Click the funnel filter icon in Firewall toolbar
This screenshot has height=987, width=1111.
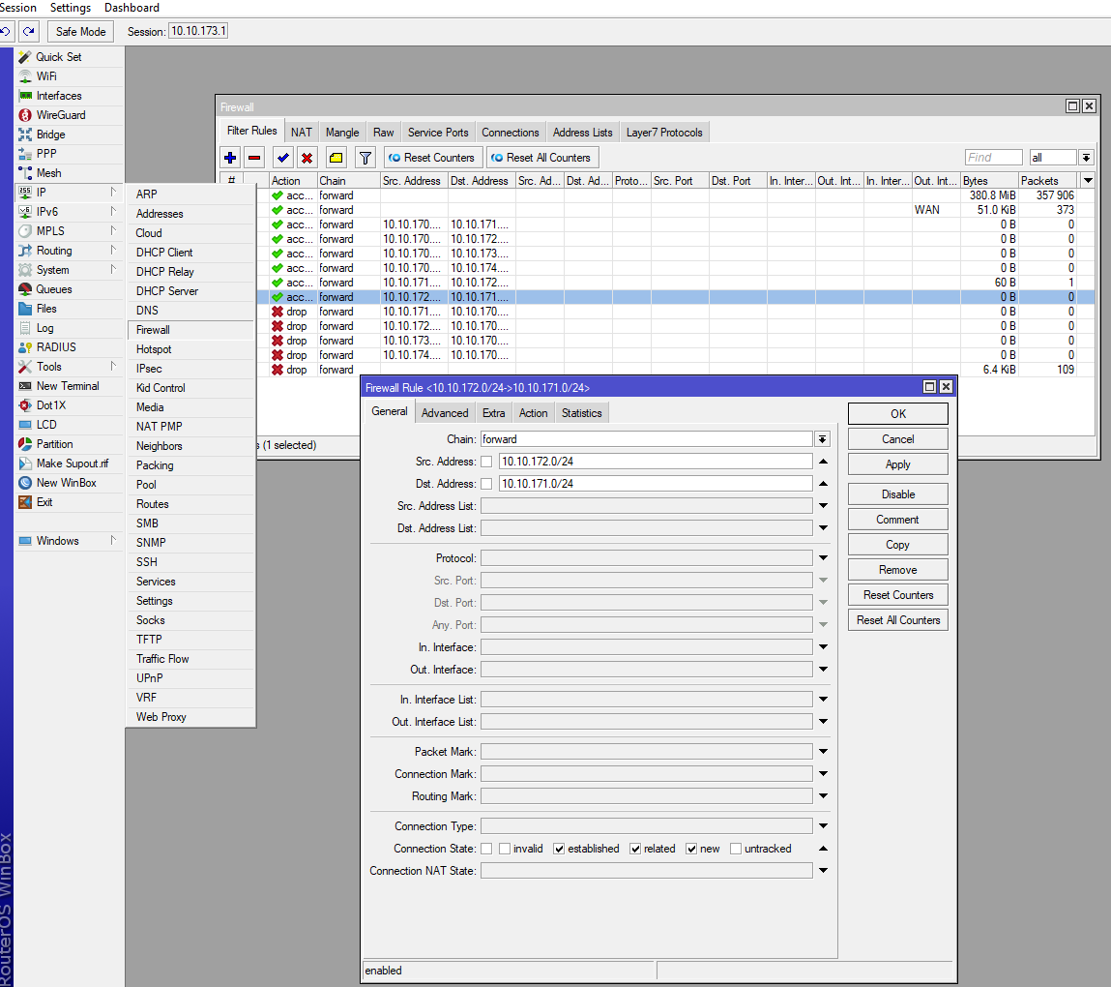pos(365,158)
